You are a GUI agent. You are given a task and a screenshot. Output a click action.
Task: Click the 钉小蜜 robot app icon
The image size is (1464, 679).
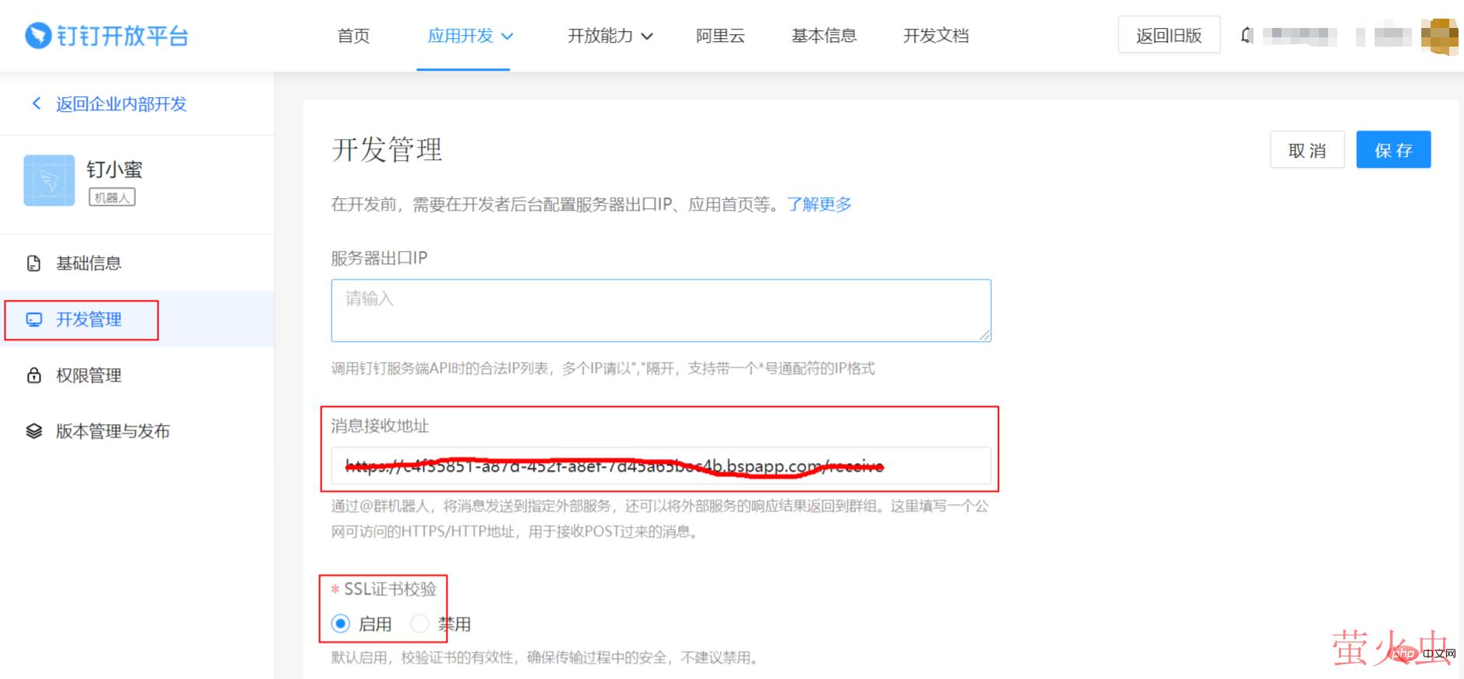pos(50,180)
